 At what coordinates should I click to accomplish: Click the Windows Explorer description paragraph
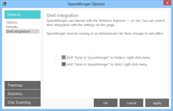tap(106, 23)
